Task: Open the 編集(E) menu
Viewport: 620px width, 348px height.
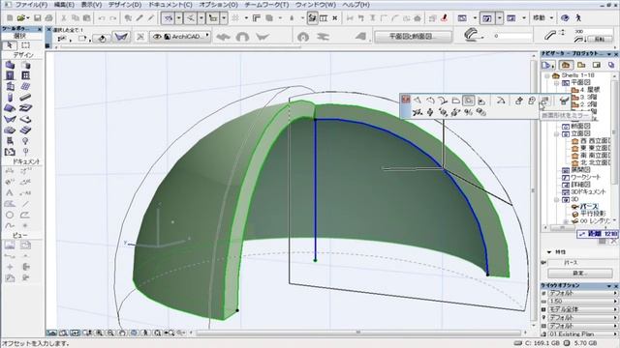Action: [64, 5]
